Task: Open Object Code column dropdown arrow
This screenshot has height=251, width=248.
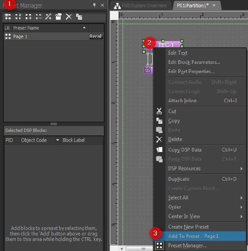Action: pyautogui.click(x=57, y=140)
